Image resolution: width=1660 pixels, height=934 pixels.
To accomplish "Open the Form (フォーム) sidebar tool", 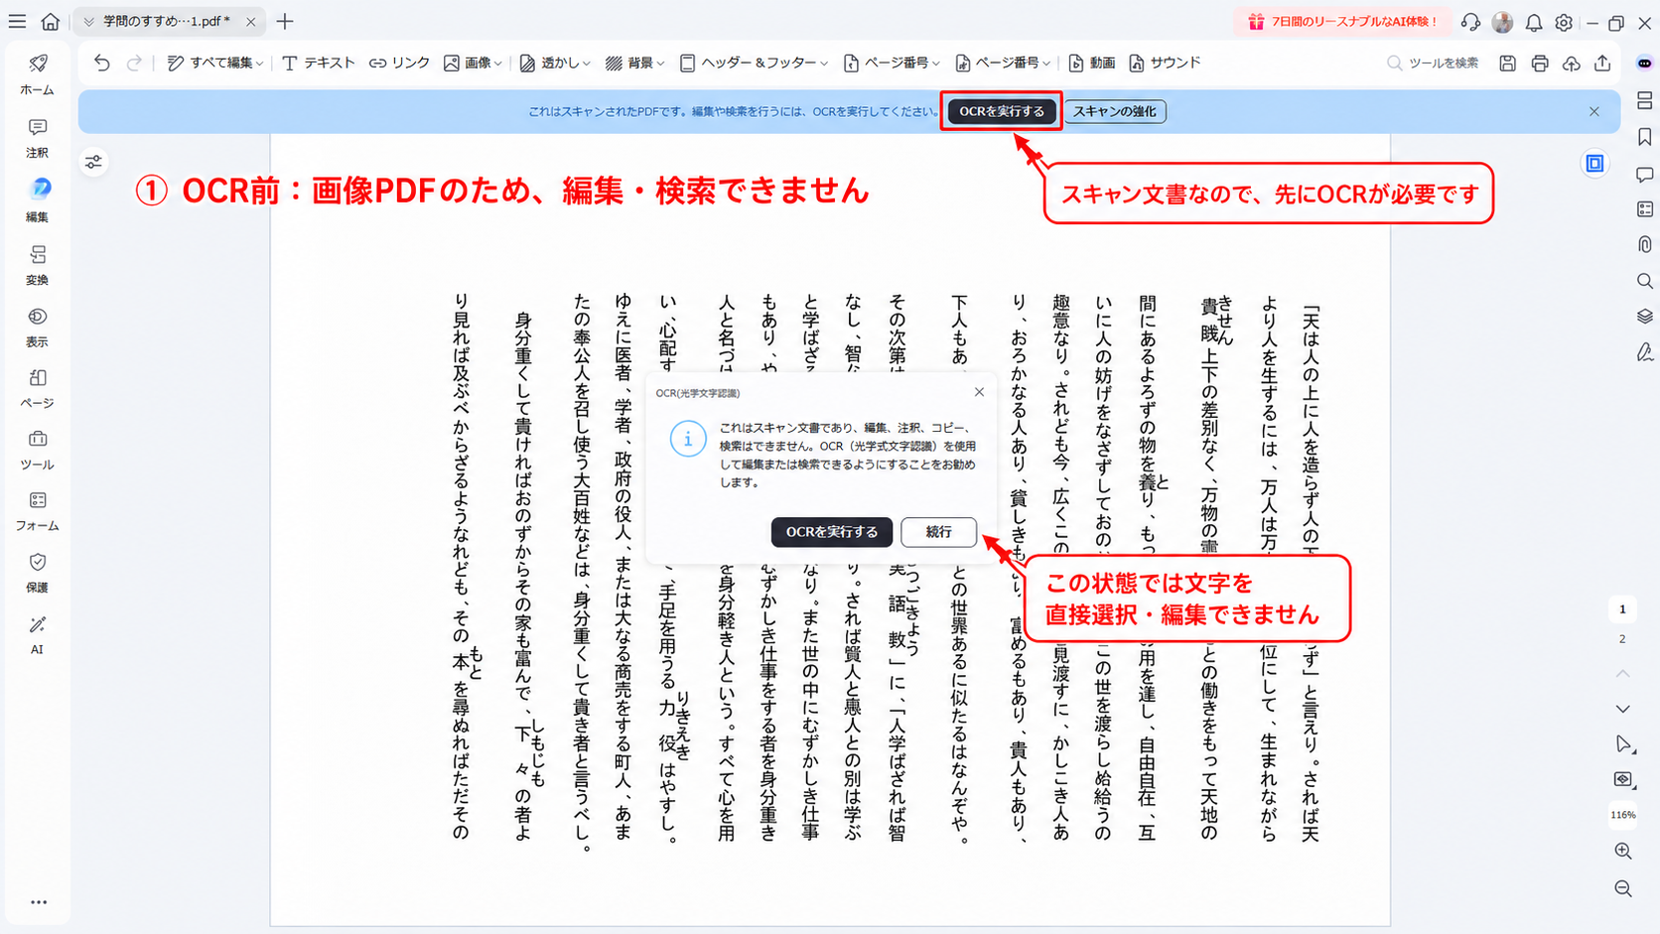I will click(x=37, y=511).
